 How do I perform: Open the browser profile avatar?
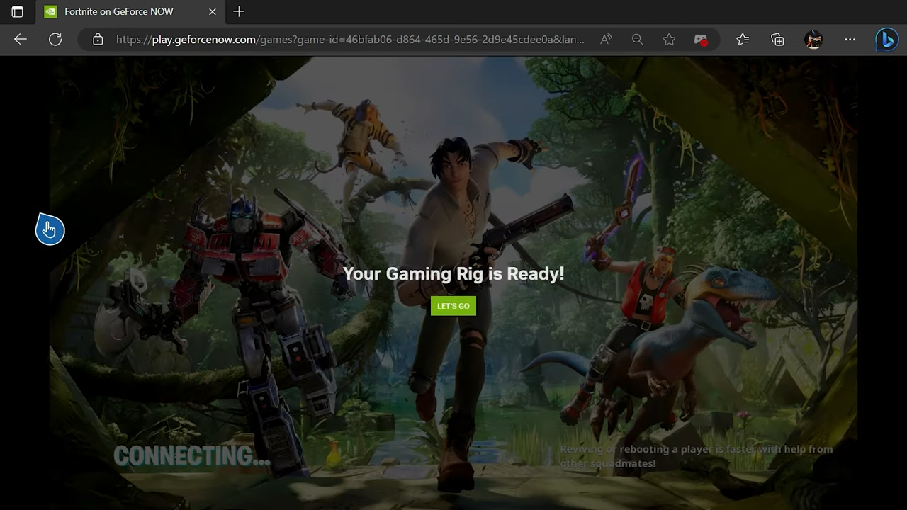click(x=813, y=40)
